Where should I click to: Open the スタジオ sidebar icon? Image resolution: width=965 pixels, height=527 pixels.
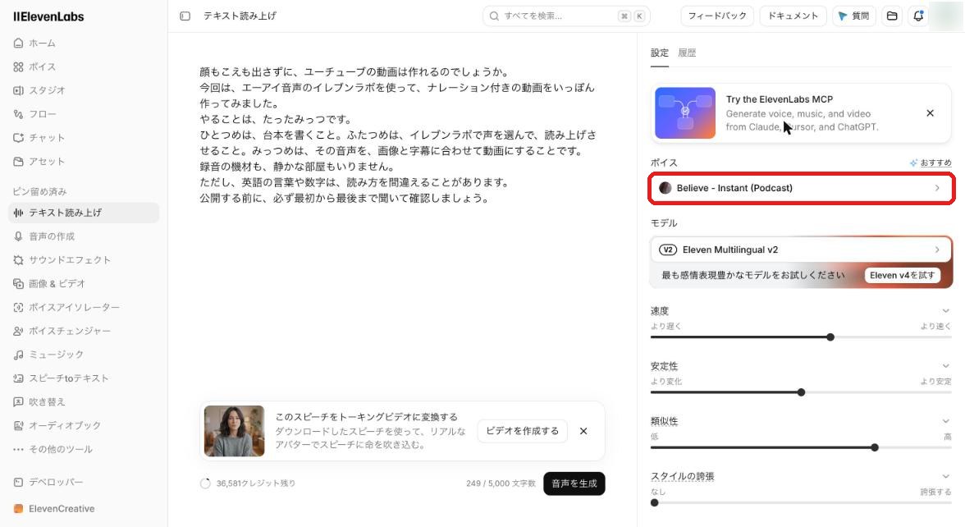[18, 90]
